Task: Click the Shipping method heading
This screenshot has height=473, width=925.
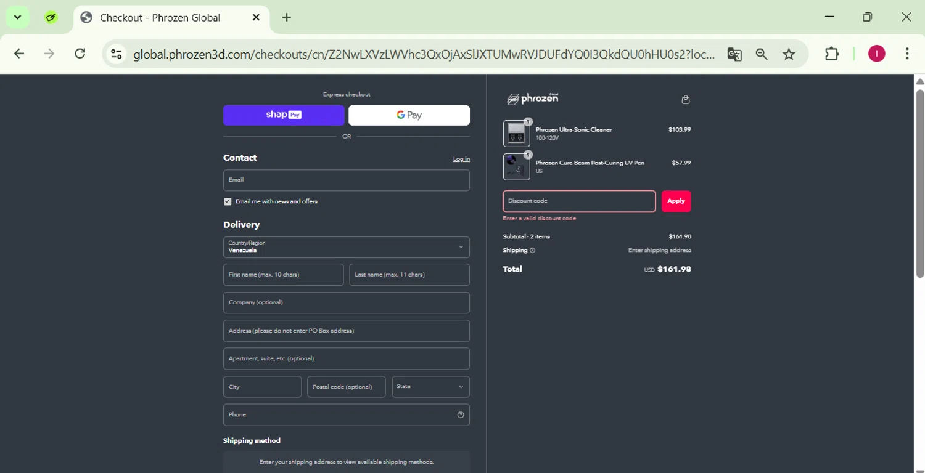Action: click(x=252, y=441)
